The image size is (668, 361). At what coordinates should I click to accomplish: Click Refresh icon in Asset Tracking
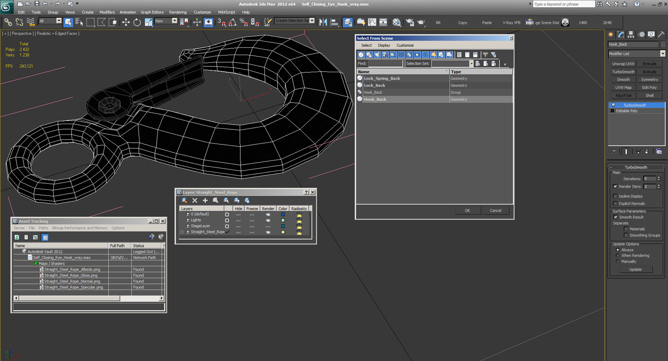click(x=17, y=237)
